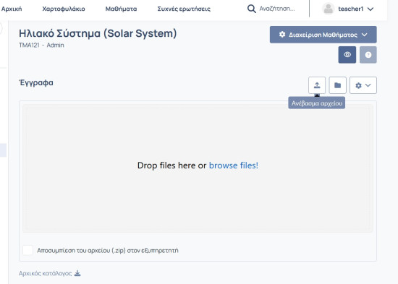The image size is (398, 284).
Task: Click the new folder icon button
Action: point(337,85)
